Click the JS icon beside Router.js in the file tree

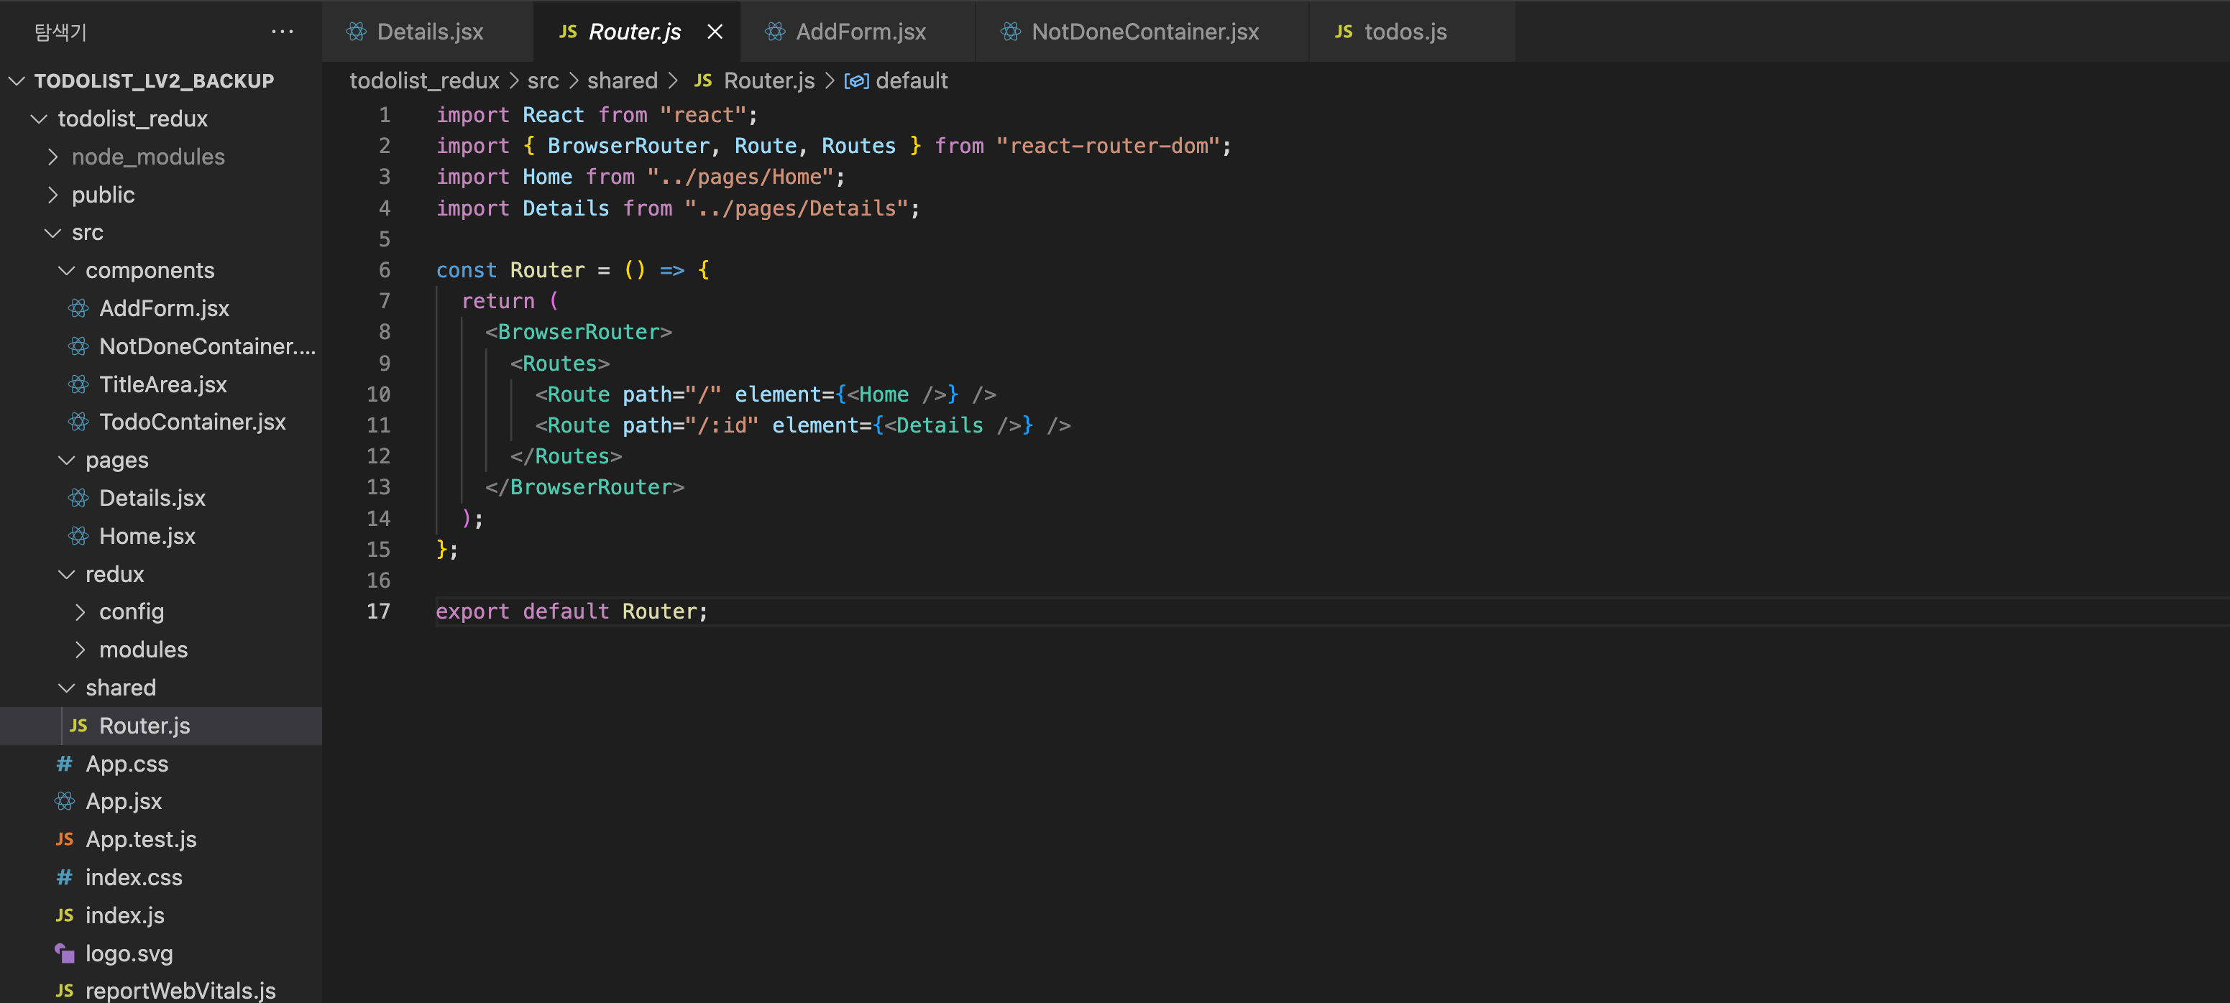tap(79, 725)
